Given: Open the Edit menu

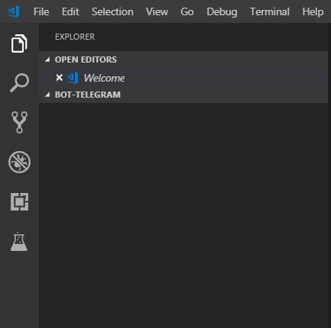Looking at the screenshot, I should click(x=70, y=11).
